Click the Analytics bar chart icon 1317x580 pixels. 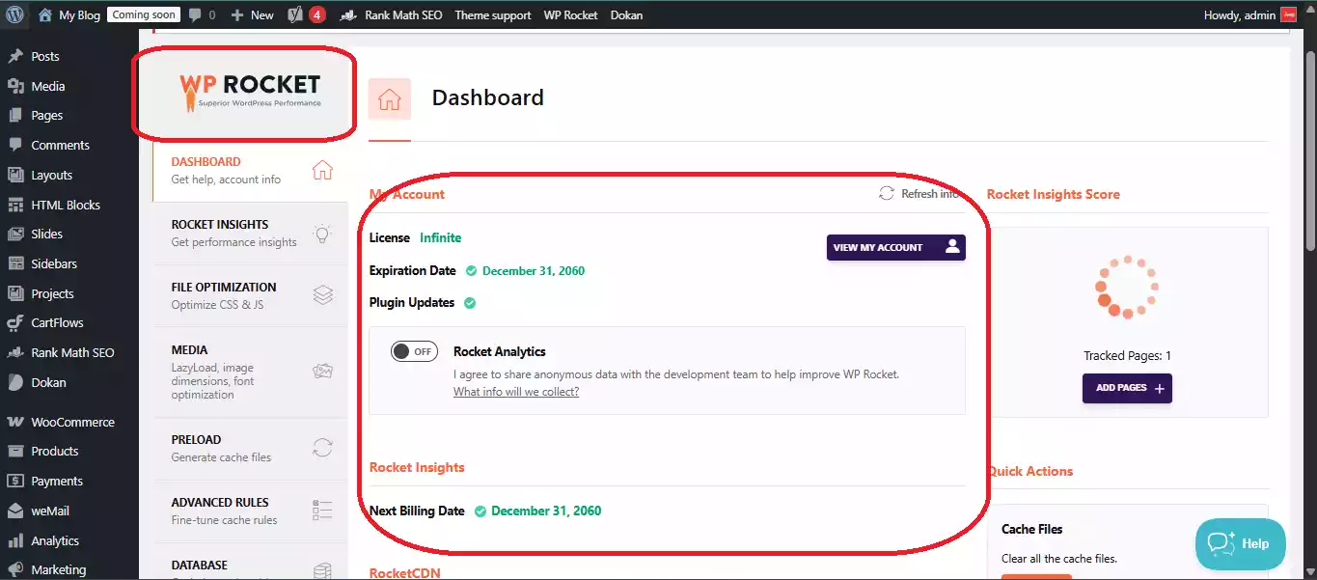point(15,540)
